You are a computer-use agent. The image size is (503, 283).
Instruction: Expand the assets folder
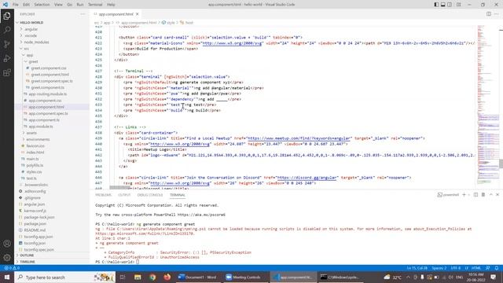click(52, 133)
